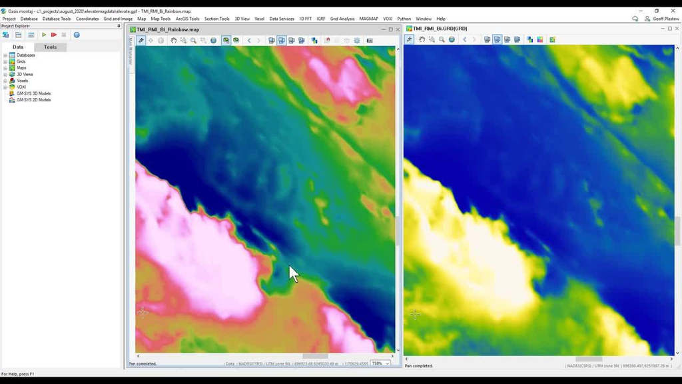This screenshot has width=682, height=384.
Task: Go to previous view arrow in GRD window
Action: (464, 39)
